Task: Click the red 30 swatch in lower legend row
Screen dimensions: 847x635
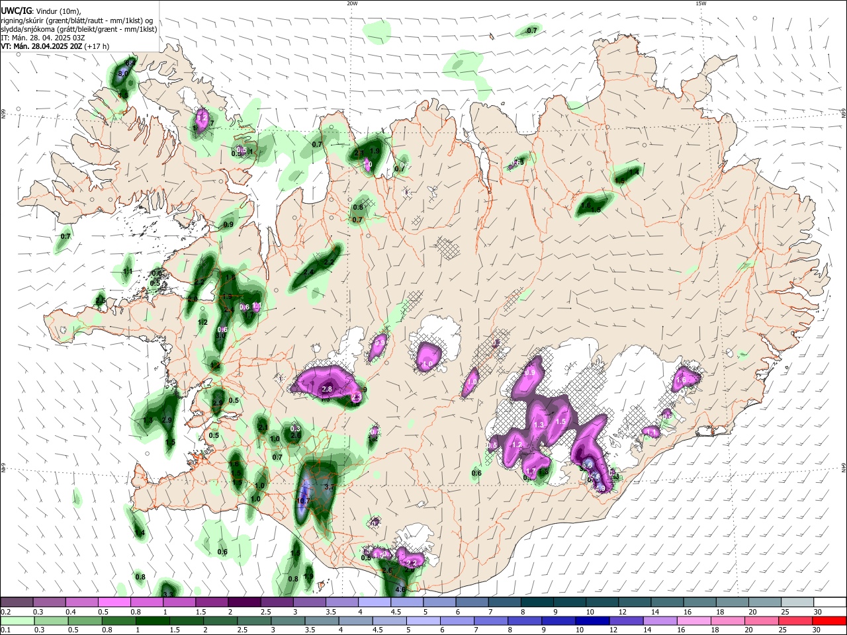Action: click(x=828, y=620)
